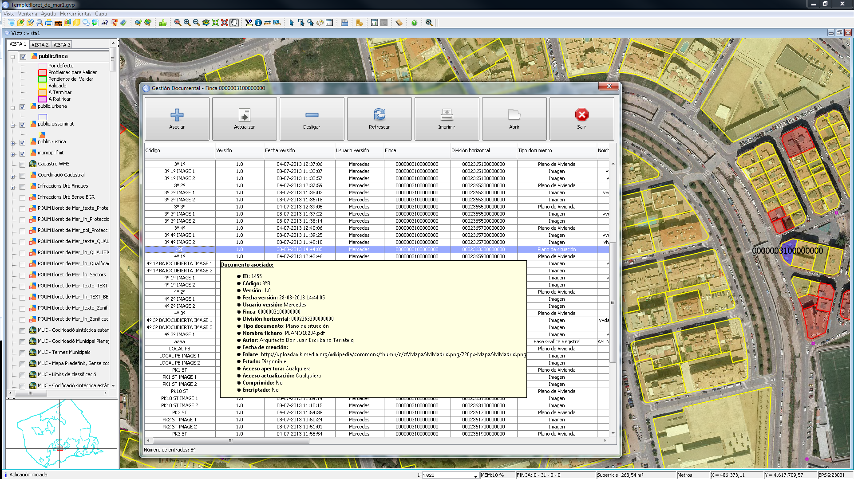Toggle the municipi límit layer checkbox
854x479 pixels.
[x=22, y=153]
